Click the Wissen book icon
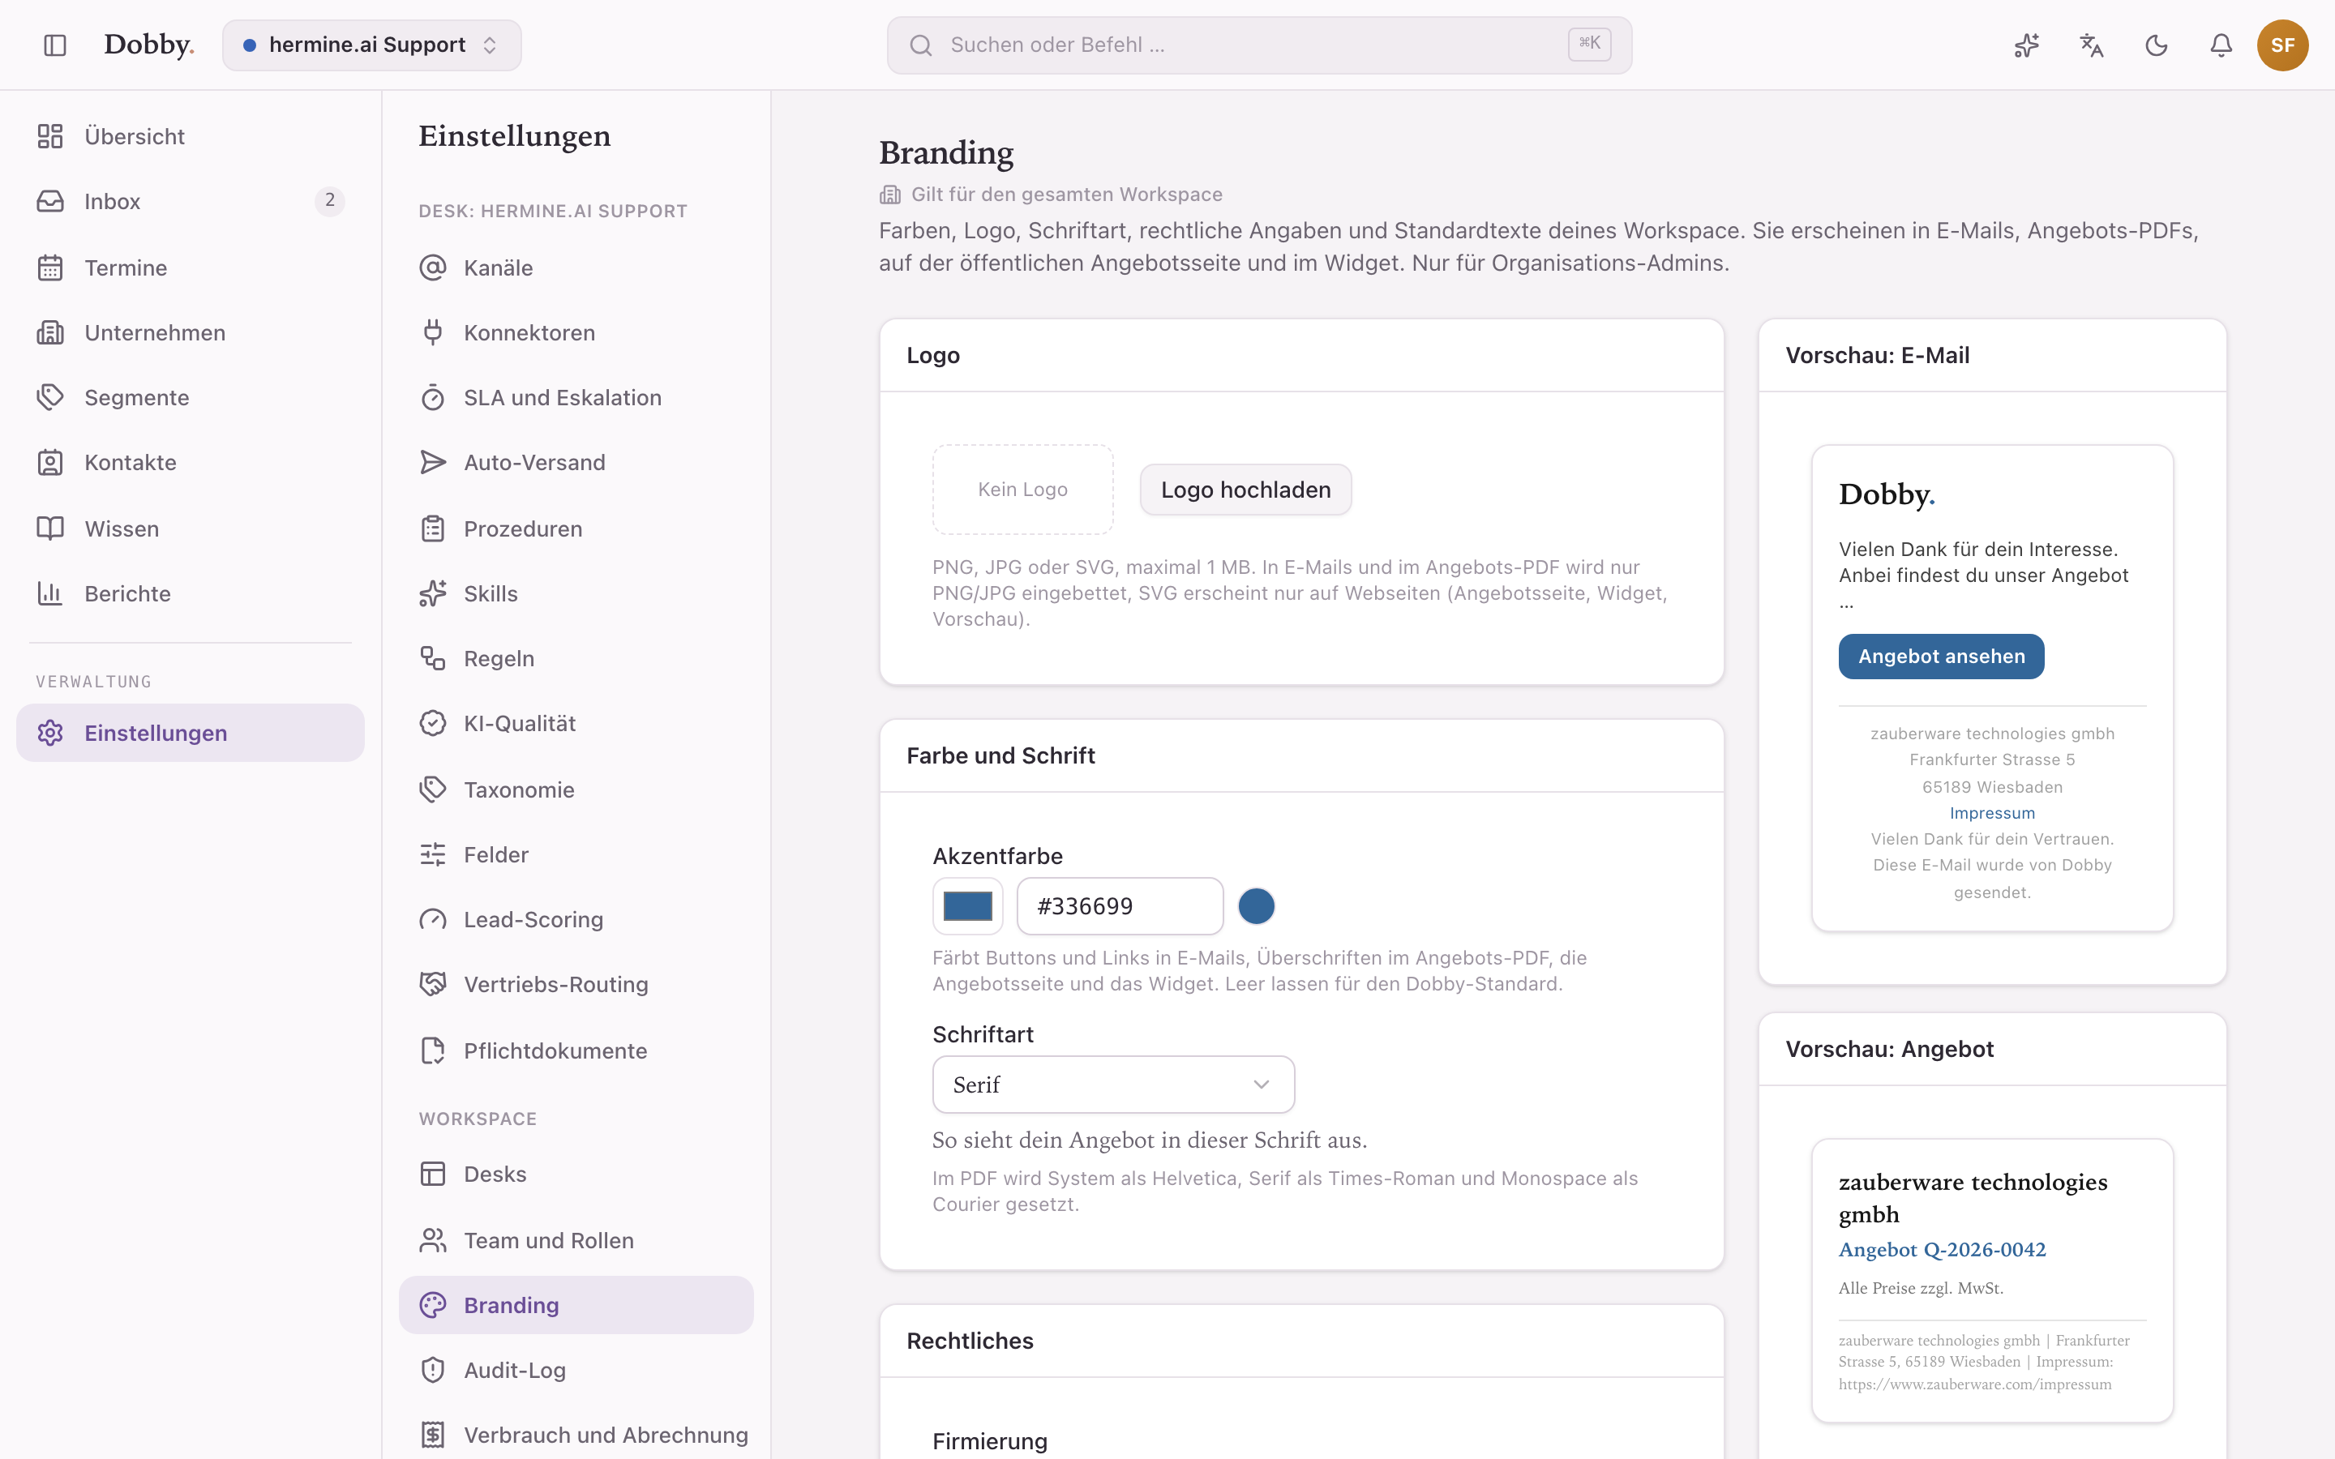The image size is (2335, 1459). [x=50, y=528]
